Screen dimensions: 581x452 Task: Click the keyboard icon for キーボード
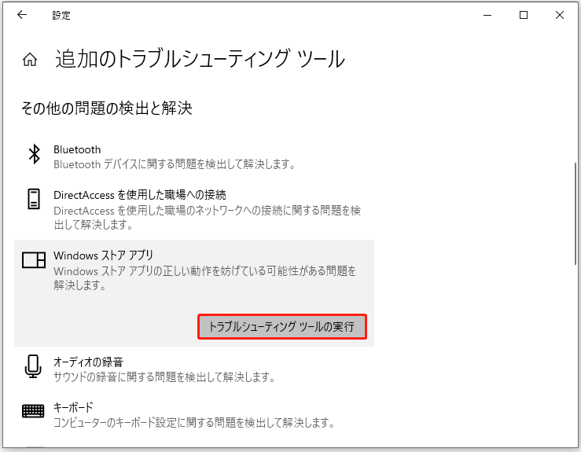33,411
